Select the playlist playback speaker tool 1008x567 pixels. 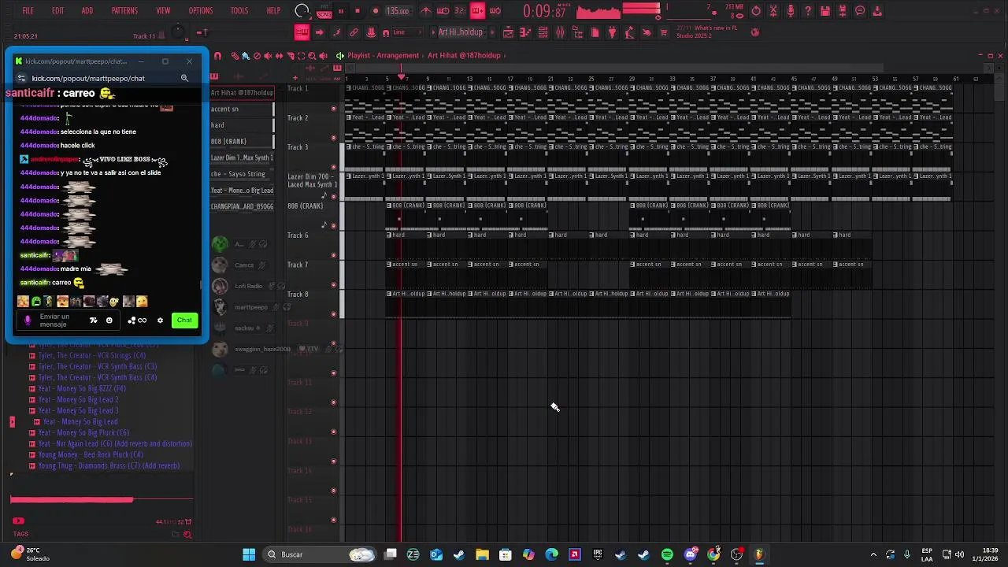click(323, 56)
